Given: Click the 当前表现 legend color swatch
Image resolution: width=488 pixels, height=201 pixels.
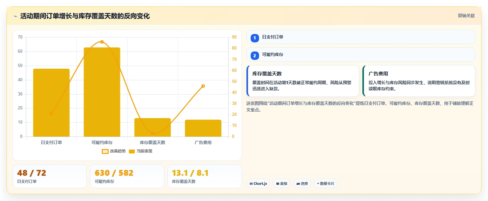Looking at the screenshot, I should coord(132,151).
